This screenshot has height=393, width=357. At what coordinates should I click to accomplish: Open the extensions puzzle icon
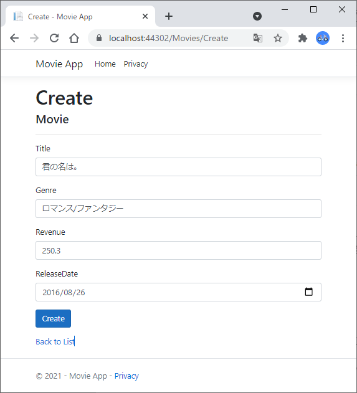[303, 38]
